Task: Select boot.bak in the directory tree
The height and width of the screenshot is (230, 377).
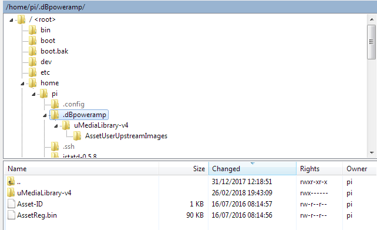Action: [x=55, y=51]
